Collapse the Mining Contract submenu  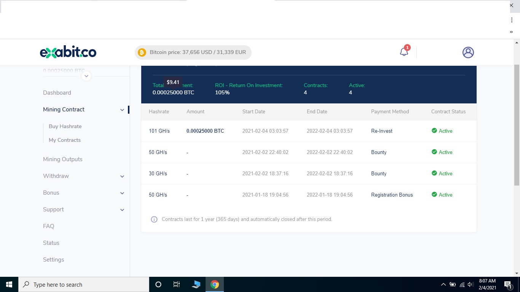(122, 110)
